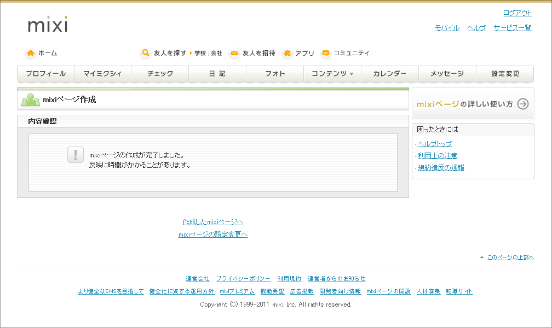
Task: Click the 会社 link
Action: point(216,53)
